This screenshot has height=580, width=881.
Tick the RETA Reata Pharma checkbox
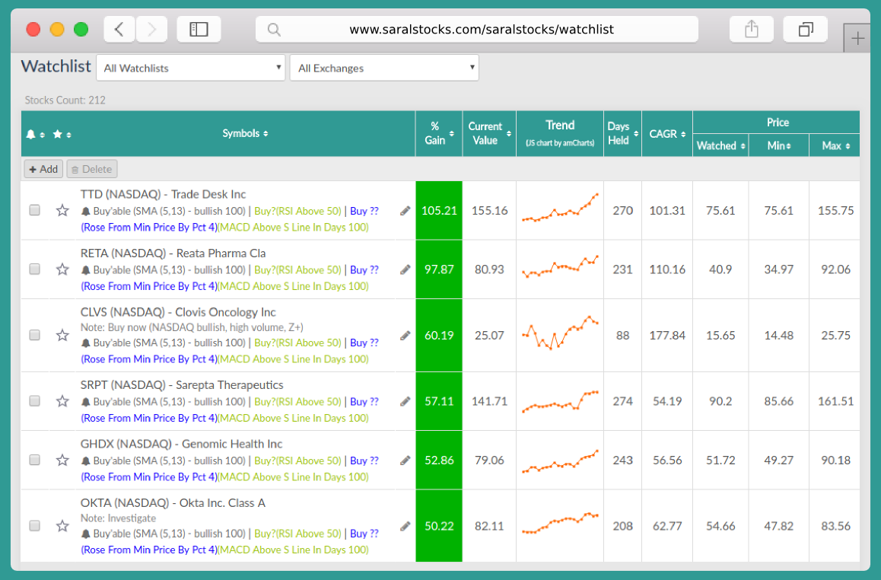35,269
